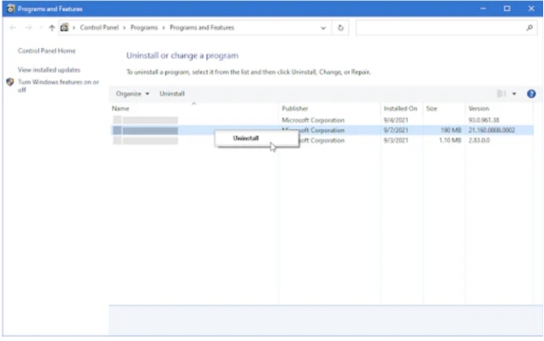Click Microsoft Corporation in the first row
Image resolution: width=544 pixels, height=341 pixels.
point(313,121)
